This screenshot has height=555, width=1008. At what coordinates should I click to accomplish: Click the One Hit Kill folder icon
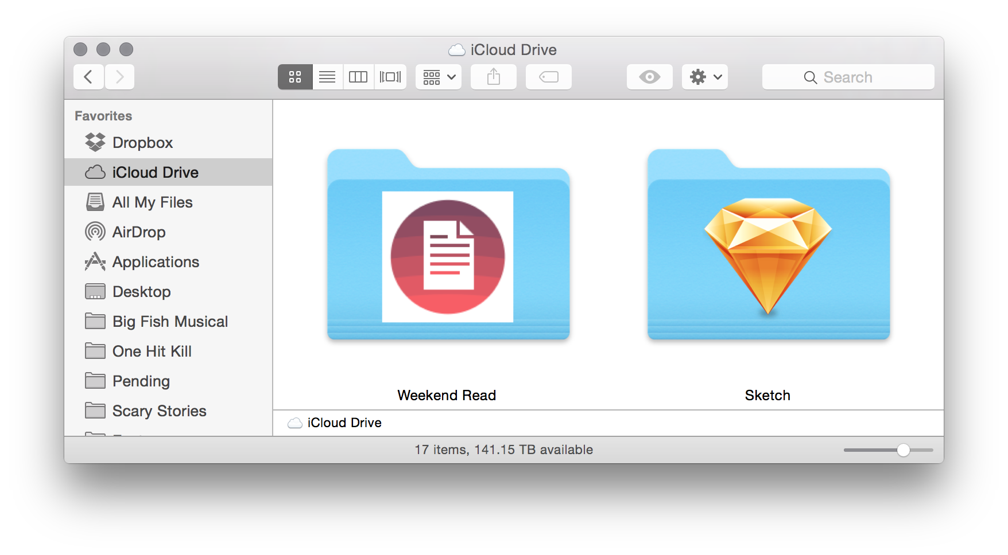(x=95, y=351)
